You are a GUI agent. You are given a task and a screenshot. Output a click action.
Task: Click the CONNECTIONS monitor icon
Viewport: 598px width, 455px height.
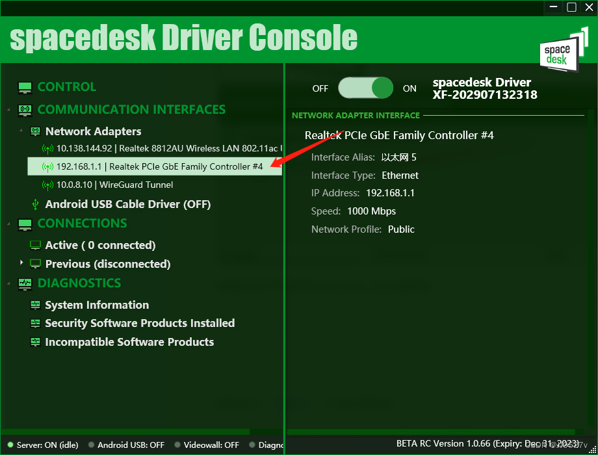click(25, 224)
